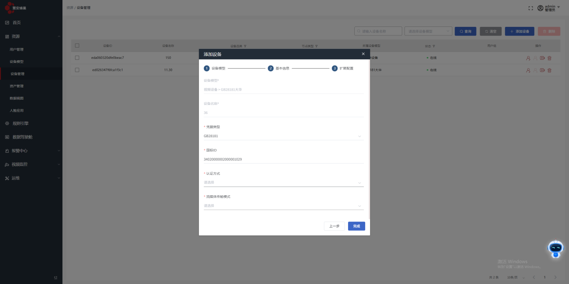Click video camera icon in second device row

pyautogui.click(x=543, y=70)
